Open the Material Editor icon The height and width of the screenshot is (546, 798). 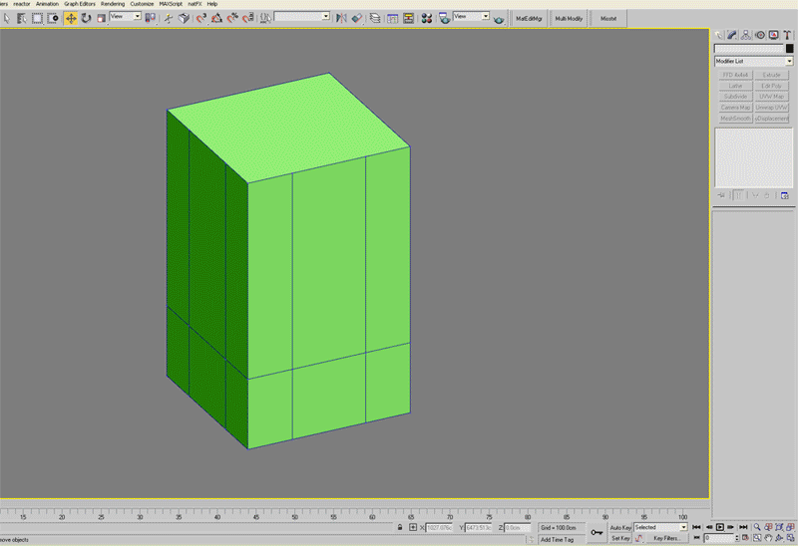[427, 18]
